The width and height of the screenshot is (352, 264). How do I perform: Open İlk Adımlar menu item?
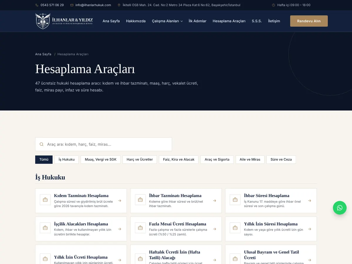pos(197,21)
